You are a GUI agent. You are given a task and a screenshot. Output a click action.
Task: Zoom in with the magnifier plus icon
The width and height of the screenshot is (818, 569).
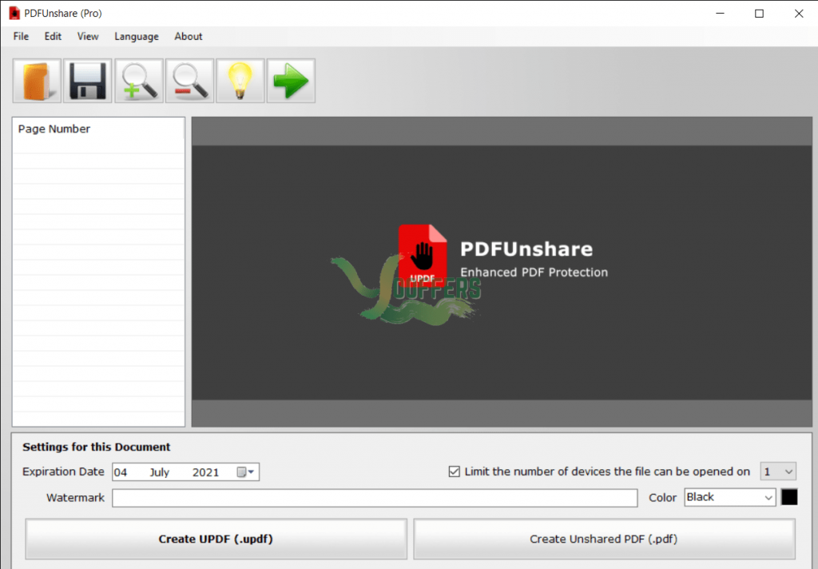139,81
